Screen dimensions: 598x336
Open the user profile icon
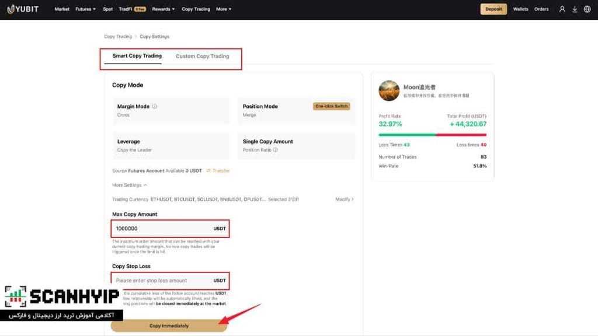pos(562,9)
